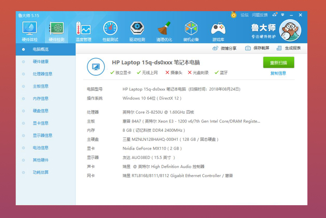Screen dimensions: 326x218
Task: Click the RTL8168 Gigabit Ethernet value
Action: tap(178, 176)
